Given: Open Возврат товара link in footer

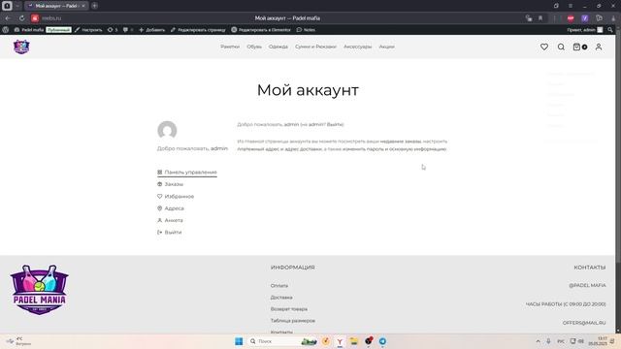Looking at the screenshot, I should [x=289, y=309].
